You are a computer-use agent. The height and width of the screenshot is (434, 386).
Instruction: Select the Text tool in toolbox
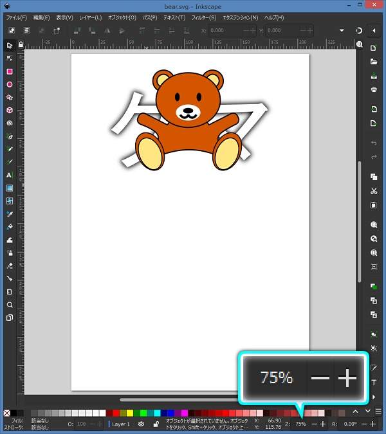[10, 175]
